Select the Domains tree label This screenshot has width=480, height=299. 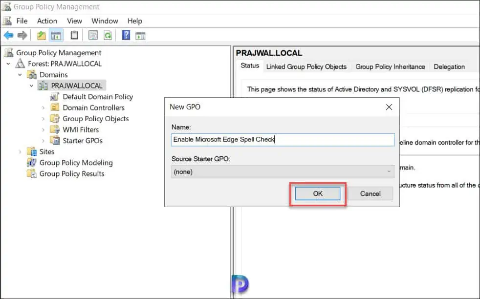coord(54,75)
